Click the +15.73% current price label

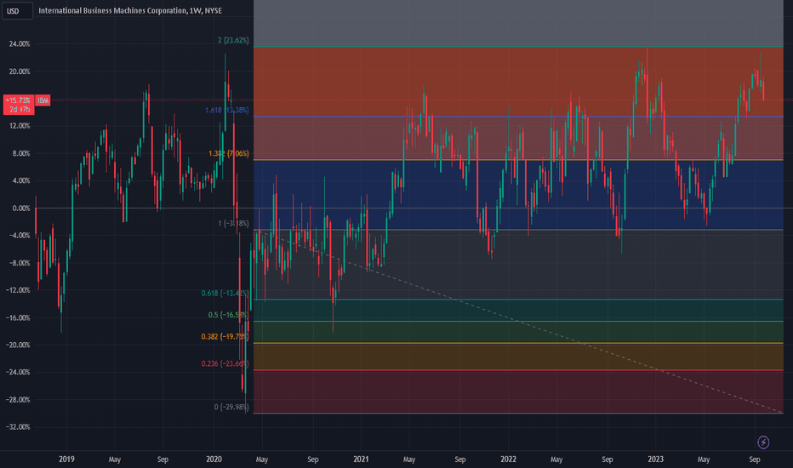point(19,100)
